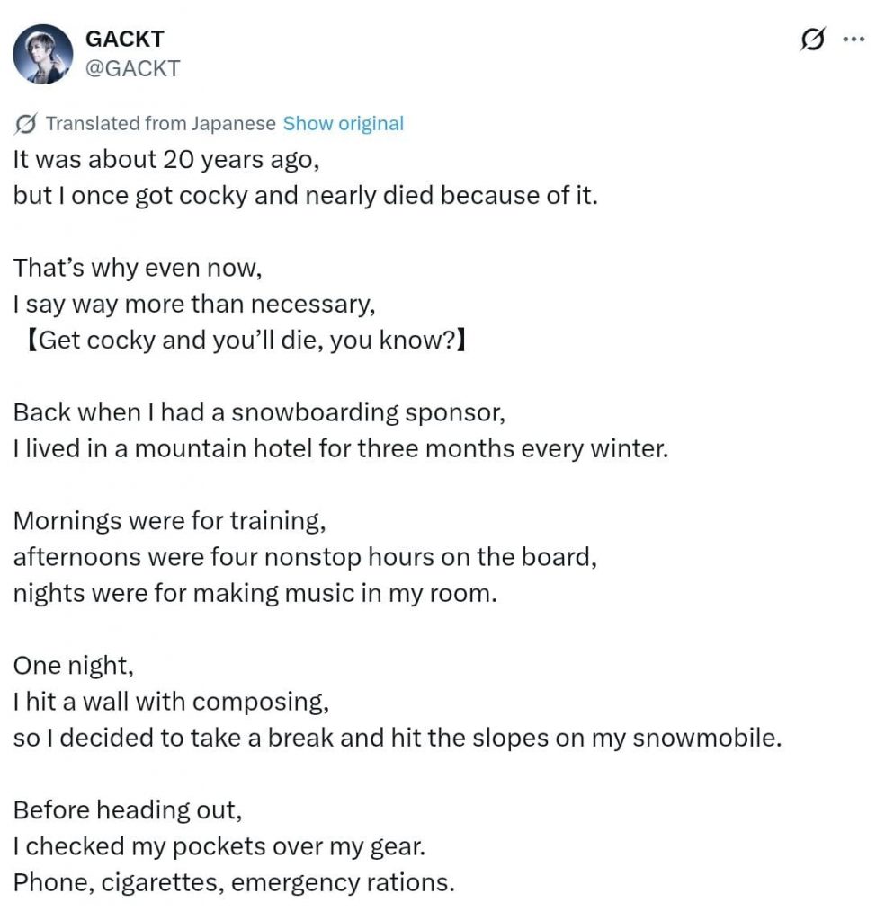This screenshot has width=876, height=920.
Task: Click the line "Mornings were for training,"
Action: (x=170, y=521)
